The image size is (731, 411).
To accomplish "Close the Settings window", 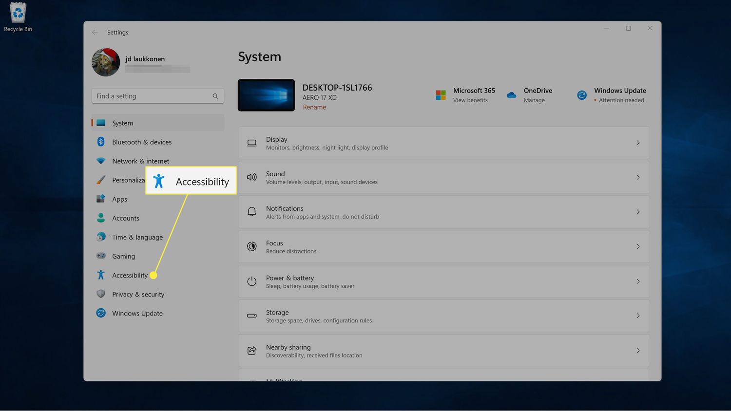I will (x=650, y=28).
